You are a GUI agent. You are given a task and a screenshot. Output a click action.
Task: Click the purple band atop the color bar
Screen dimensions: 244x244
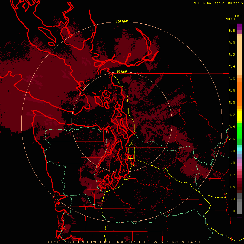coord(239,27)
